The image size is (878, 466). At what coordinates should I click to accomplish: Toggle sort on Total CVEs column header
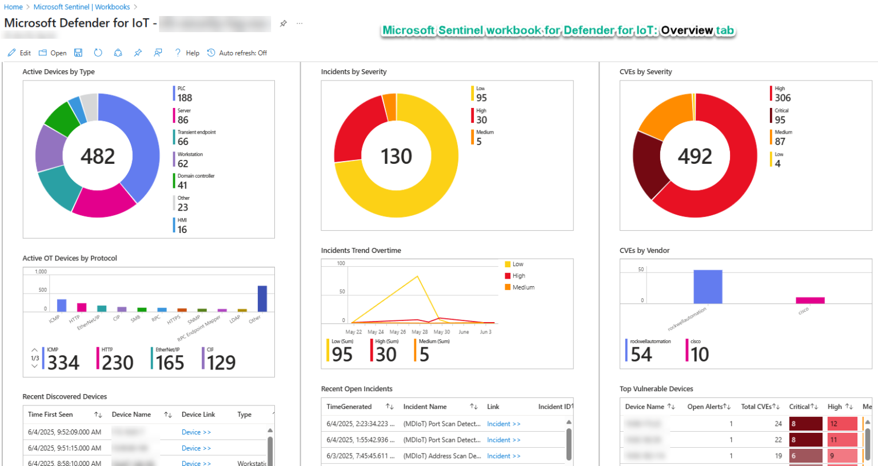[x=775, y=406]
